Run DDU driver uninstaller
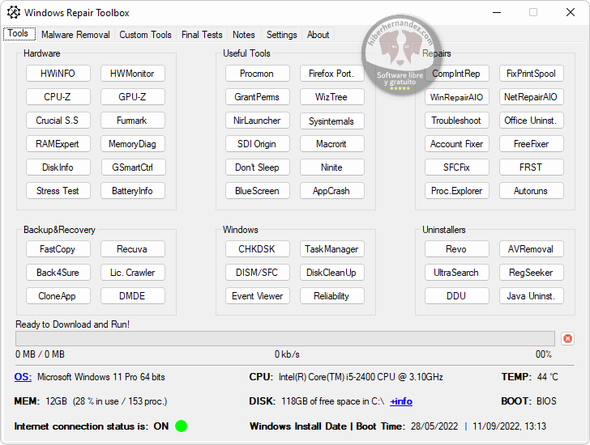Viewport: 590px width, 445px height. [x=457, y=296]
